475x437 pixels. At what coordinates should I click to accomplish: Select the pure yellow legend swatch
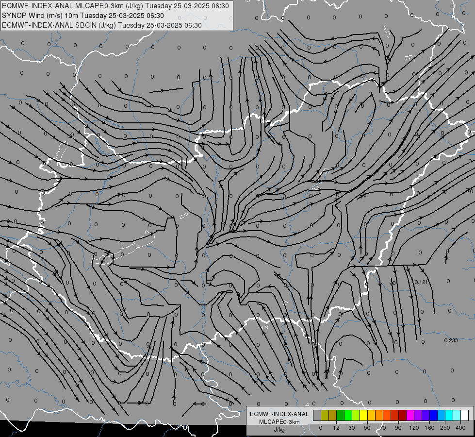(364, 416)
